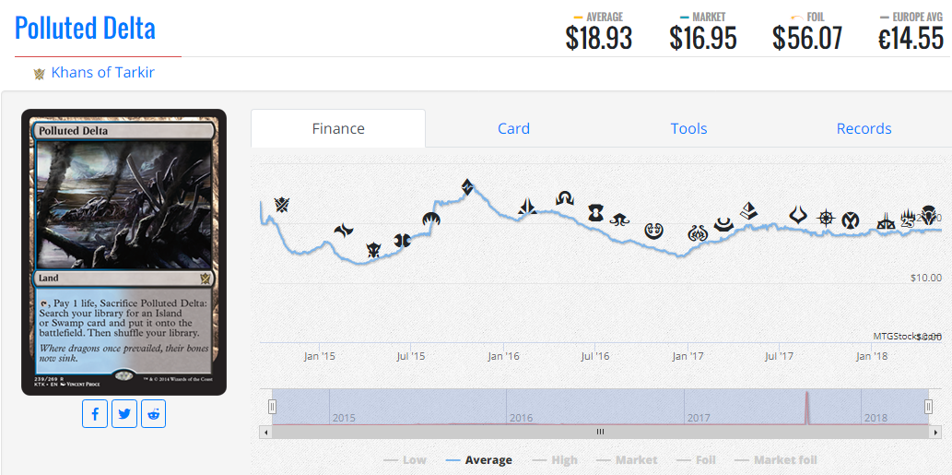Toggle the Average series in chart legend
952x475 pixels.
(x=479, y=460)
